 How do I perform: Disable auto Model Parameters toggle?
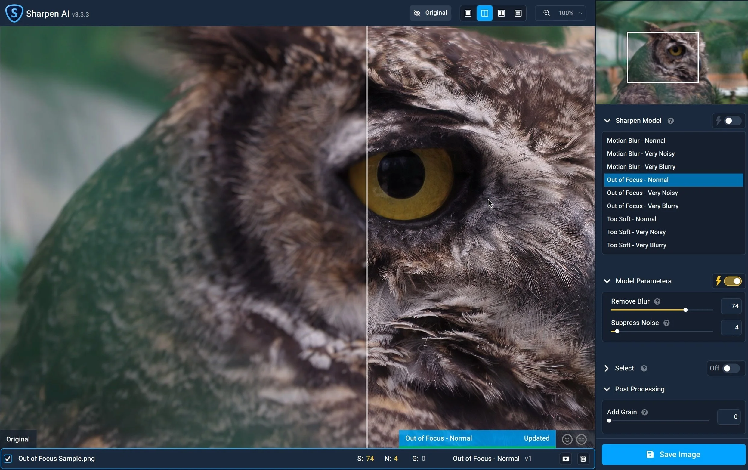[732, 281]
